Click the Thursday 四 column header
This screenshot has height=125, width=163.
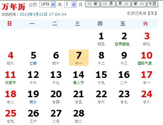coord(100,24)
